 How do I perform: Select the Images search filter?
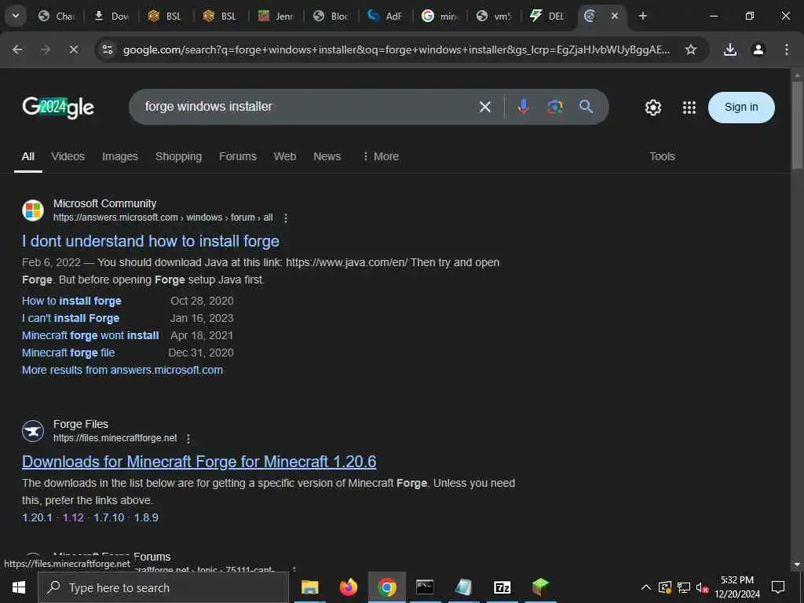click(x=120, y=156)
